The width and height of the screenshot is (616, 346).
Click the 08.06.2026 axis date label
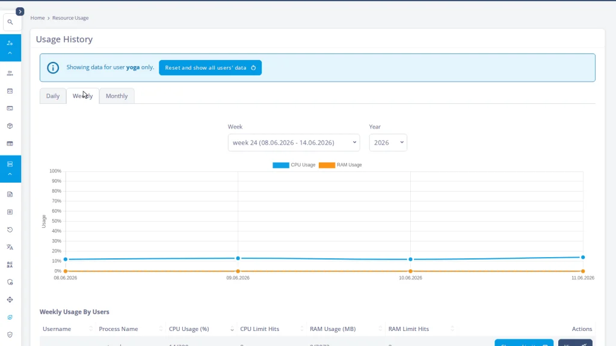tap(66, 278)
